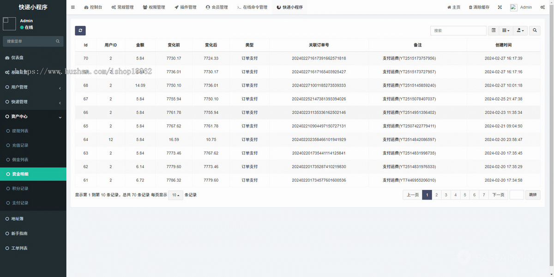The width and height of the screenshot is (554, 277).
Task: Toggle the search menu input visibility
Action: click(x=58, y=41)
